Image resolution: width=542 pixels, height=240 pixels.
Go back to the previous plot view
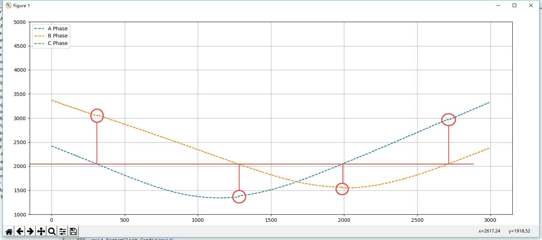point(20,231)
